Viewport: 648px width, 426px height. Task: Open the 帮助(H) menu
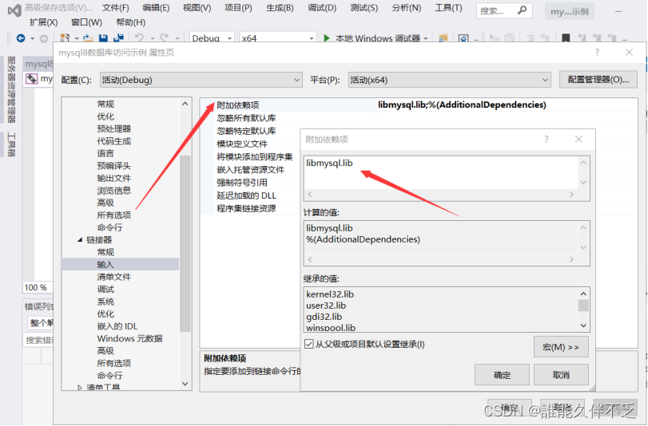(x=130, y=22)
